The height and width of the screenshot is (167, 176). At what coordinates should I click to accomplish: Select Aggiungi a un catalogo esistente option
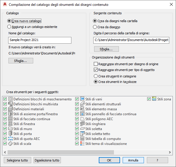pyautogui.click(x=9, y=27)
